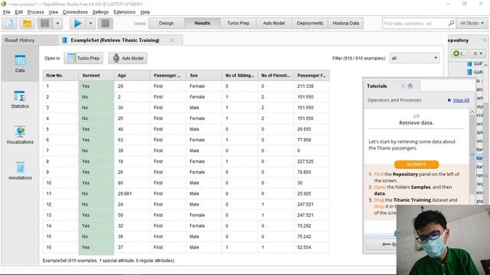Click the Tutorials panel vertical scrollbar
490x275 pixels.
coord(472,154)
